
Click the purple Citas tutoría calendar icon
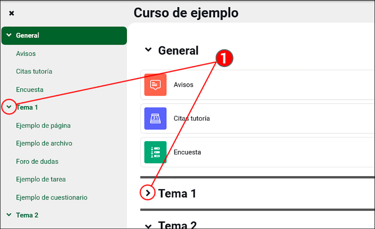[x=155, y=118]
